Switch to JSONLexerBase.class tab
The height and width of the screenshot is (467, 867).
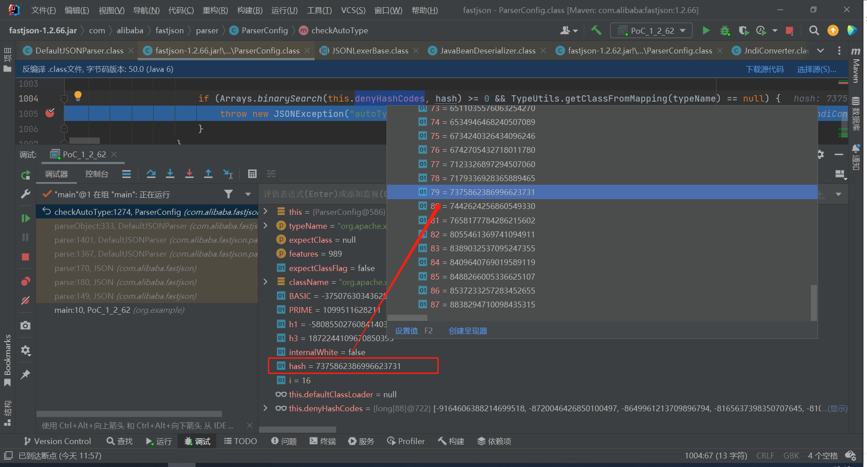click(x=370, y=50)
